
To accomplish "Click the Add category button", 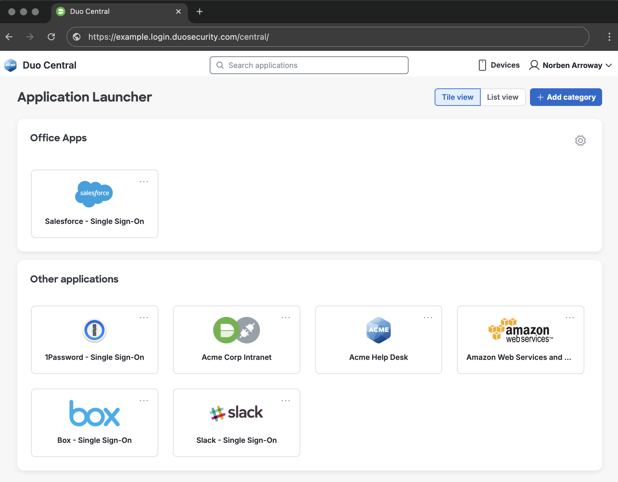I will 566,97.
